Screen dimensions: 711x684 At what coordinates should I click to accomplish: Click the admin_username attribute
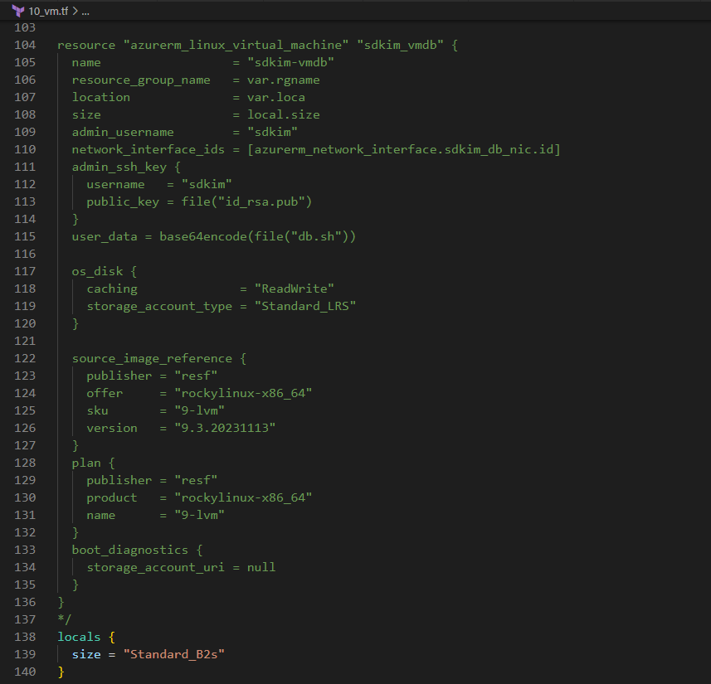tap(123, 132)
